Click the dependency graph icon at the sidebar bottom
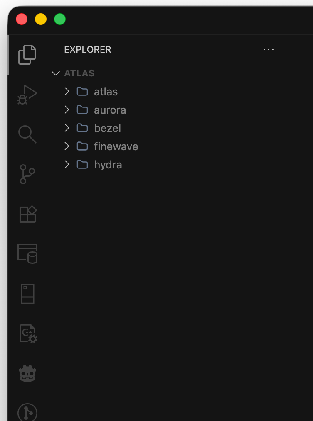The width and height of the screenshot is (313, 421). [27, 412]
